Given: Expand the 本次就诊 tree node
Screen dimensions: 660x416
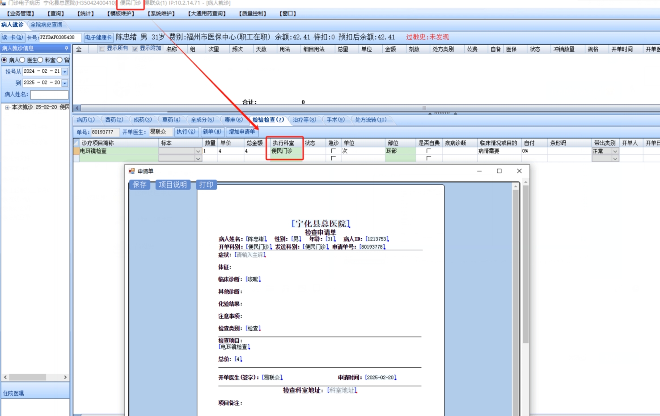Looking at the screenshot, I should click(x=7, y=108).
